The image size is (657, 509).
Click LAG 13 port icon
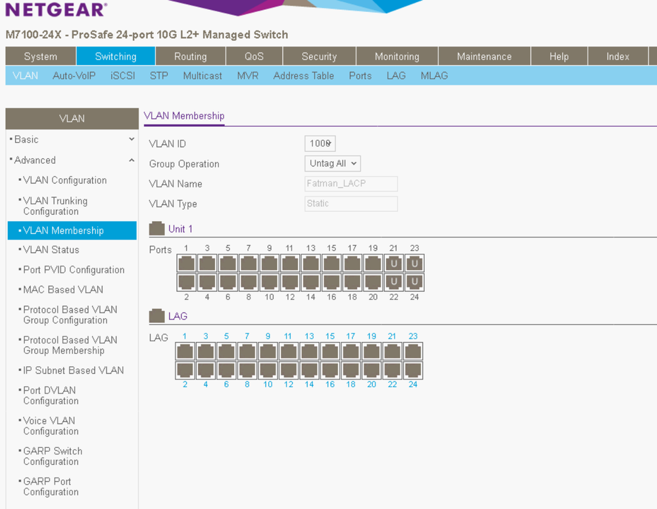pos(309,351)
